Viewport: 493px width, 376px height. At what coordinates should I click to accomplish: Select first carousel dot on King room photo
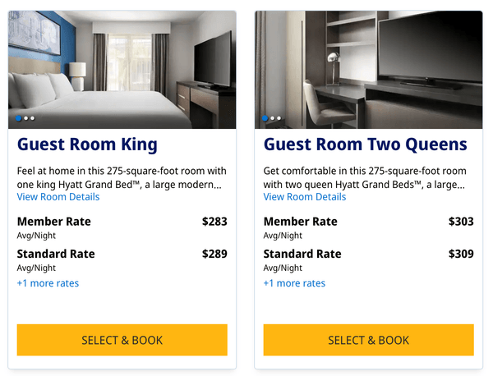coord(19,119)
